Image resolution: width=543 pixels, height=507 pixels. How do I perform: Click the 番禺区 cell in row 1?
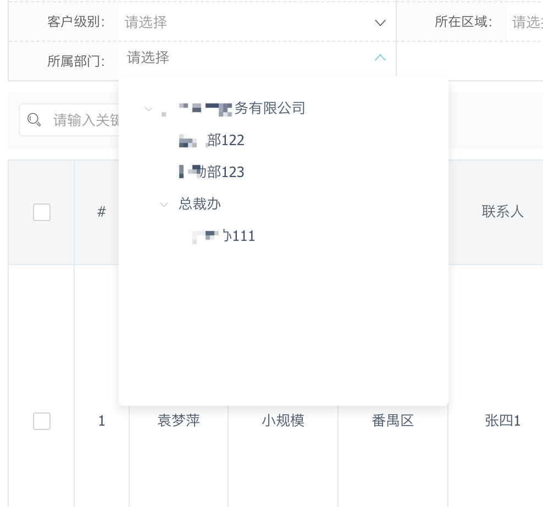[393, 421]
